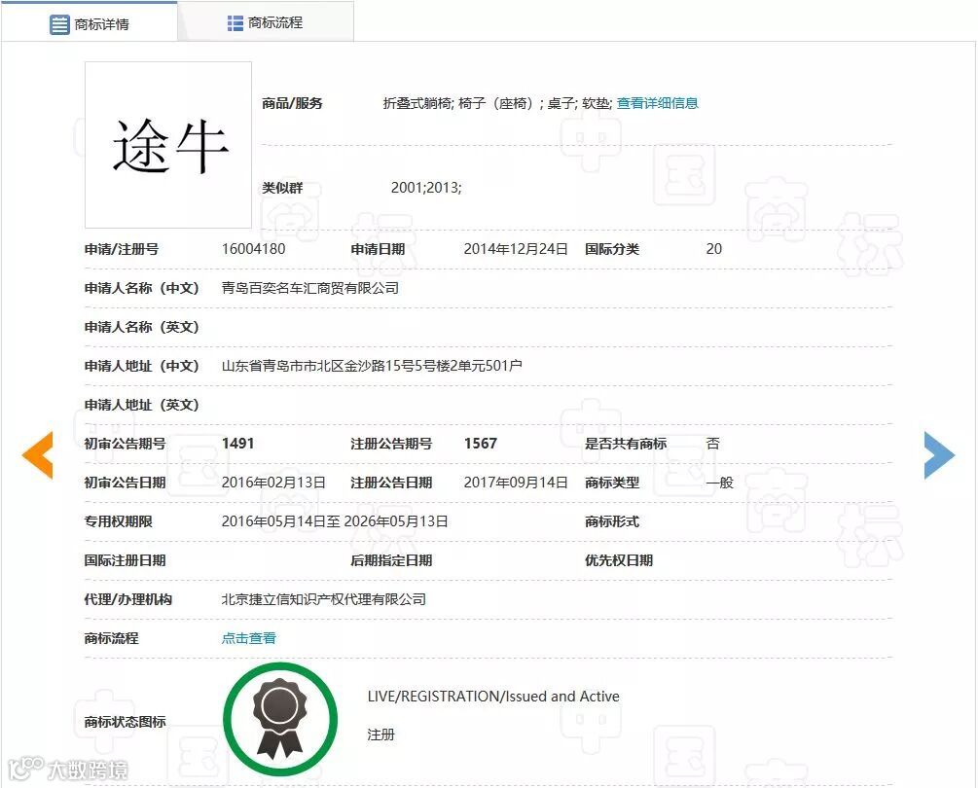Image resolution: width=978 pixels, height=788 pixels.
Task: Click the 途牛 trademark image
Action: 168,145
